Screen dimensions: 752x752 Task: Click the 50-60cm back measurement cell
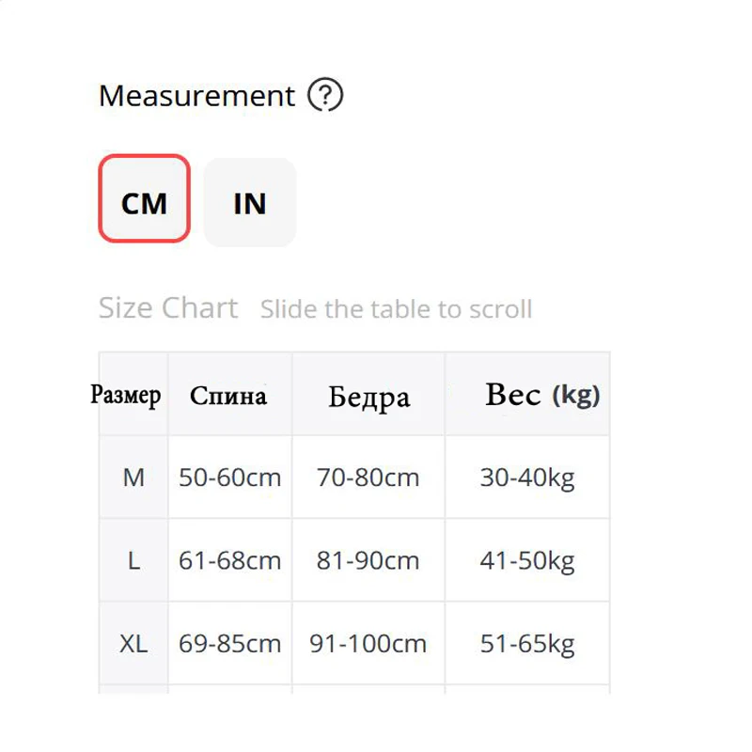pyautogui.click(x=230, y=478)
